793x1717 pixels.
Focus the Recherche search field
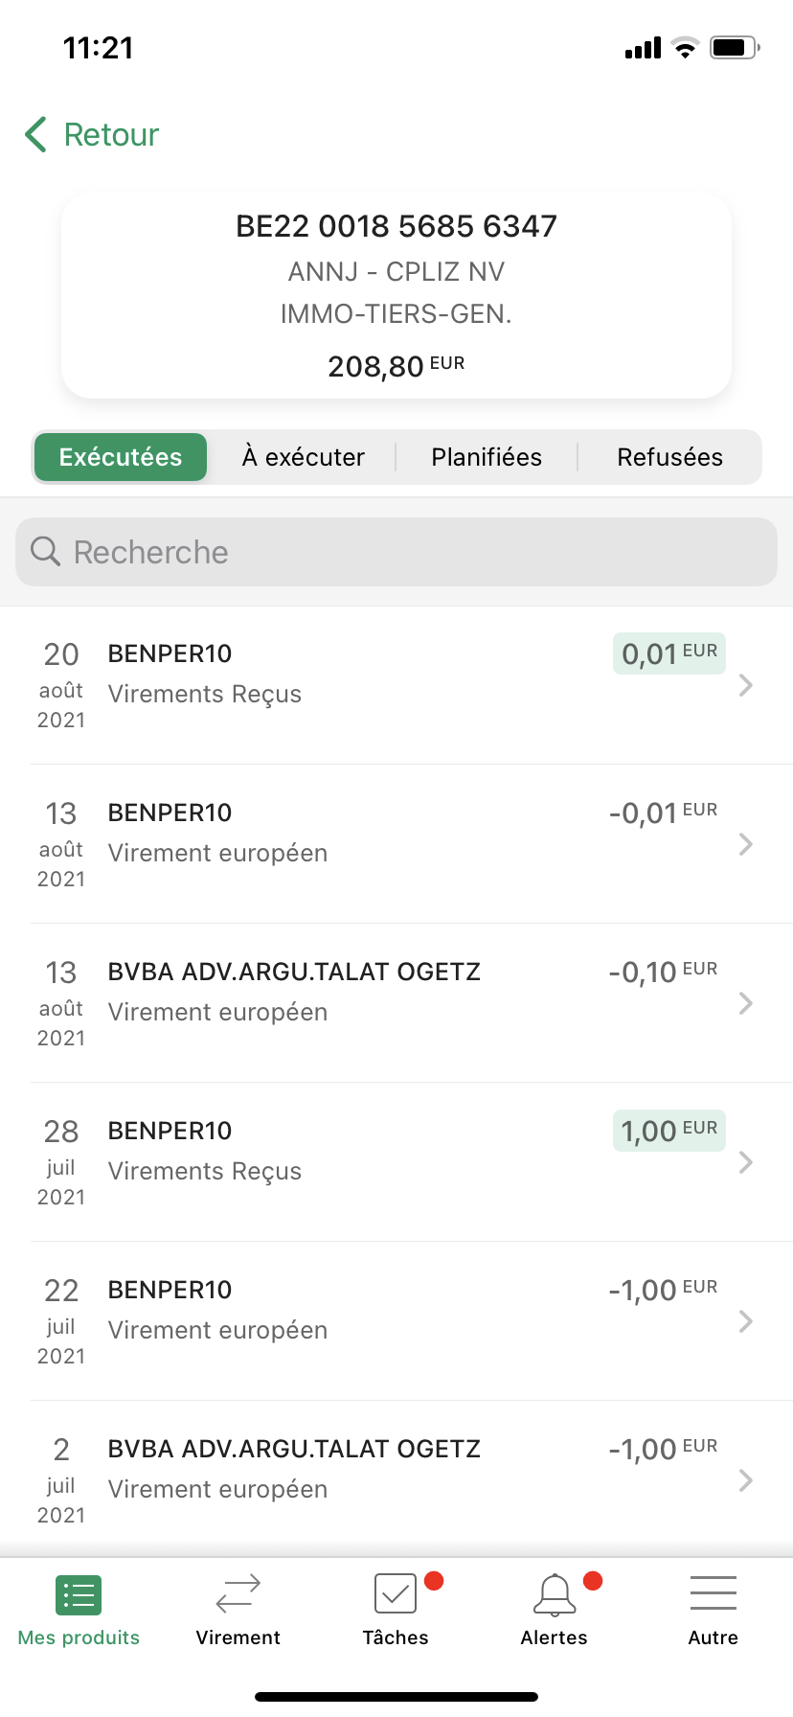click(396, 552)
